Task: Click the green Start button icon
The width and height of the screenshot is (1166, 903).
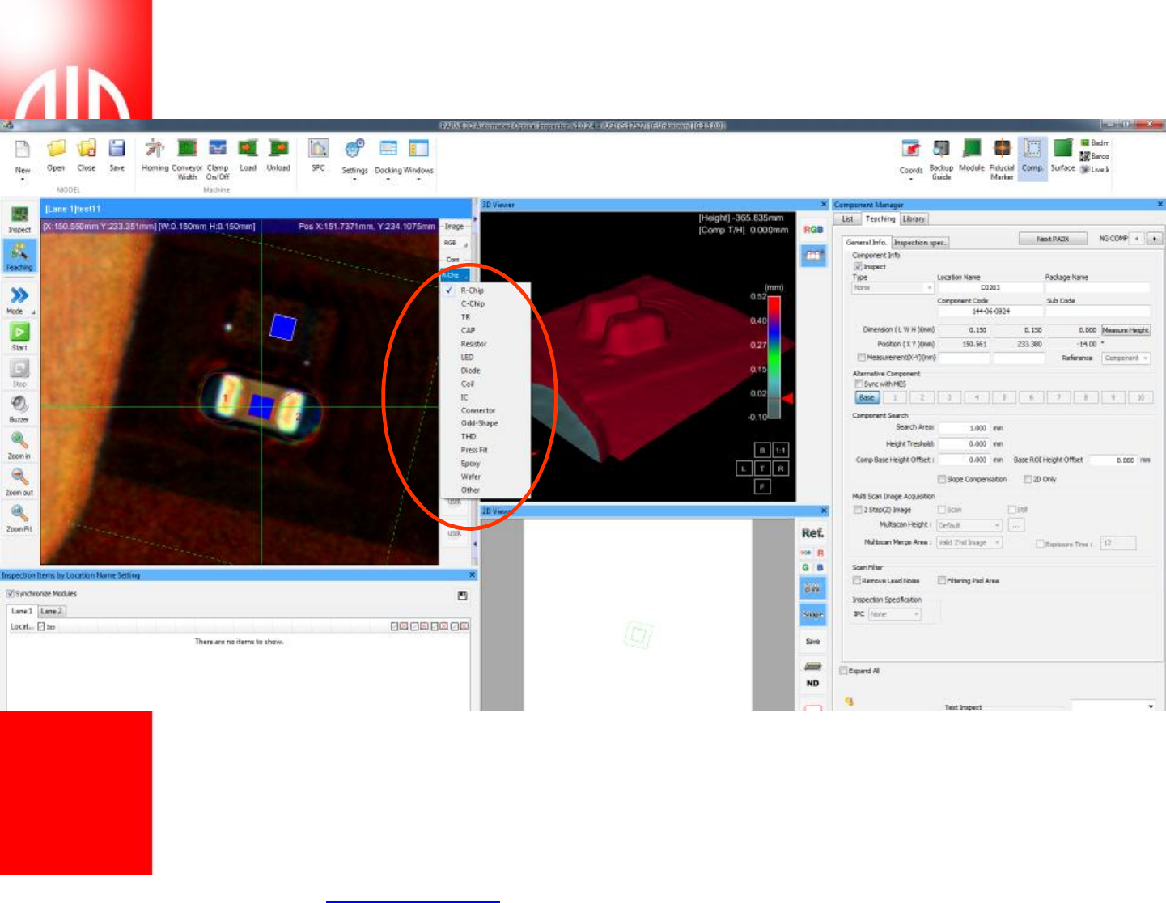Action: tap(19, 333)
